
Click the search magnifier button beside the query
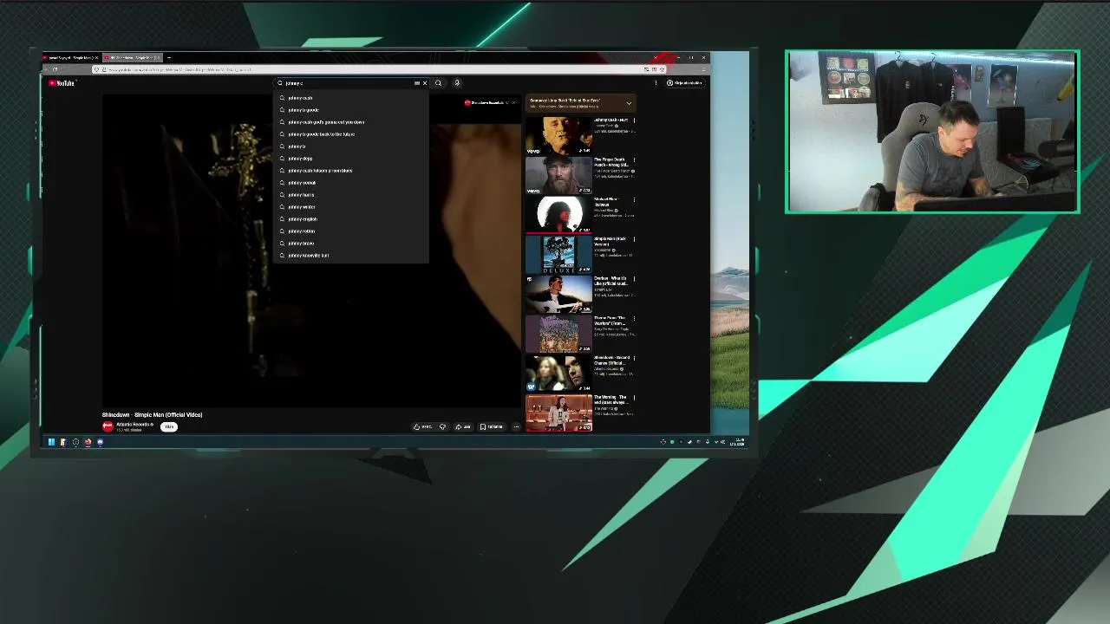point(438,83)
